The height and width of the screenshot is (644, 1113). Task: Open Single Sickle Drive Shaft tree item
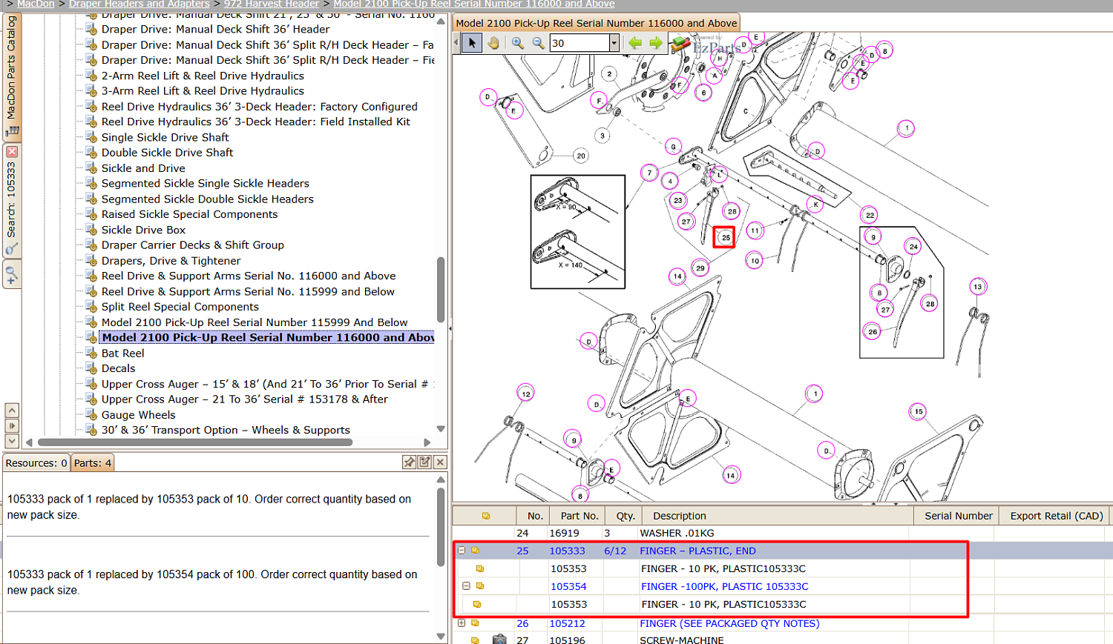coord(165,137)
